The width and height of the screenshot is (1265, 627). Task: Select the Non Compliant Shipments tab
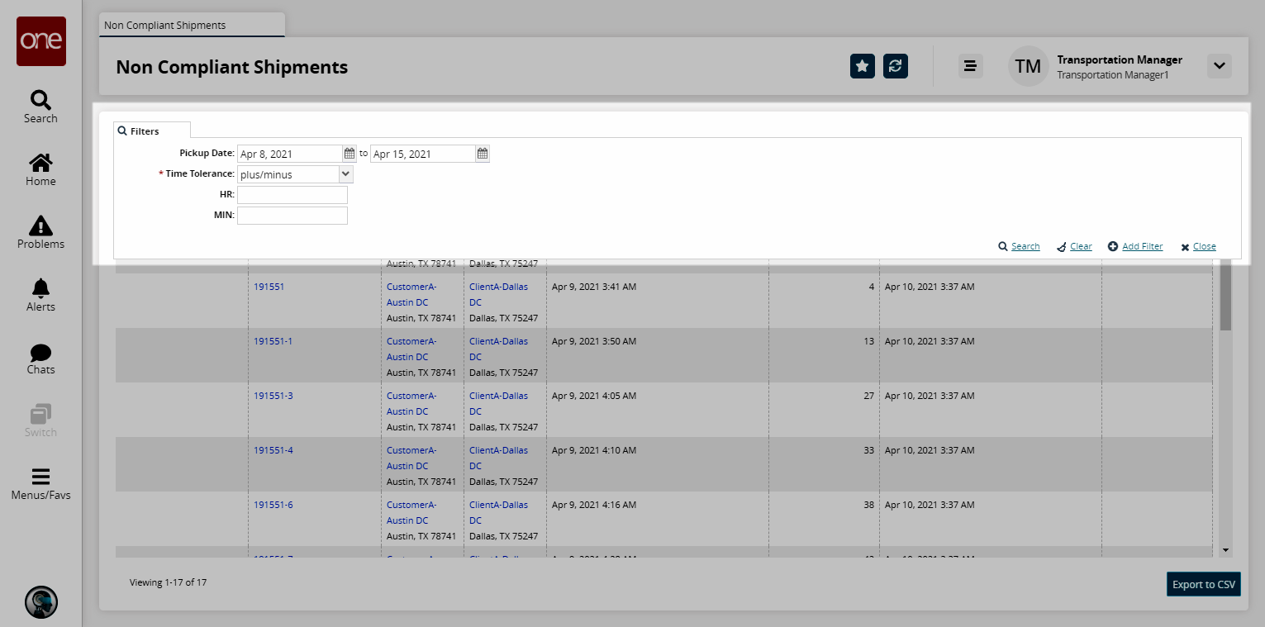coord(192,25)
